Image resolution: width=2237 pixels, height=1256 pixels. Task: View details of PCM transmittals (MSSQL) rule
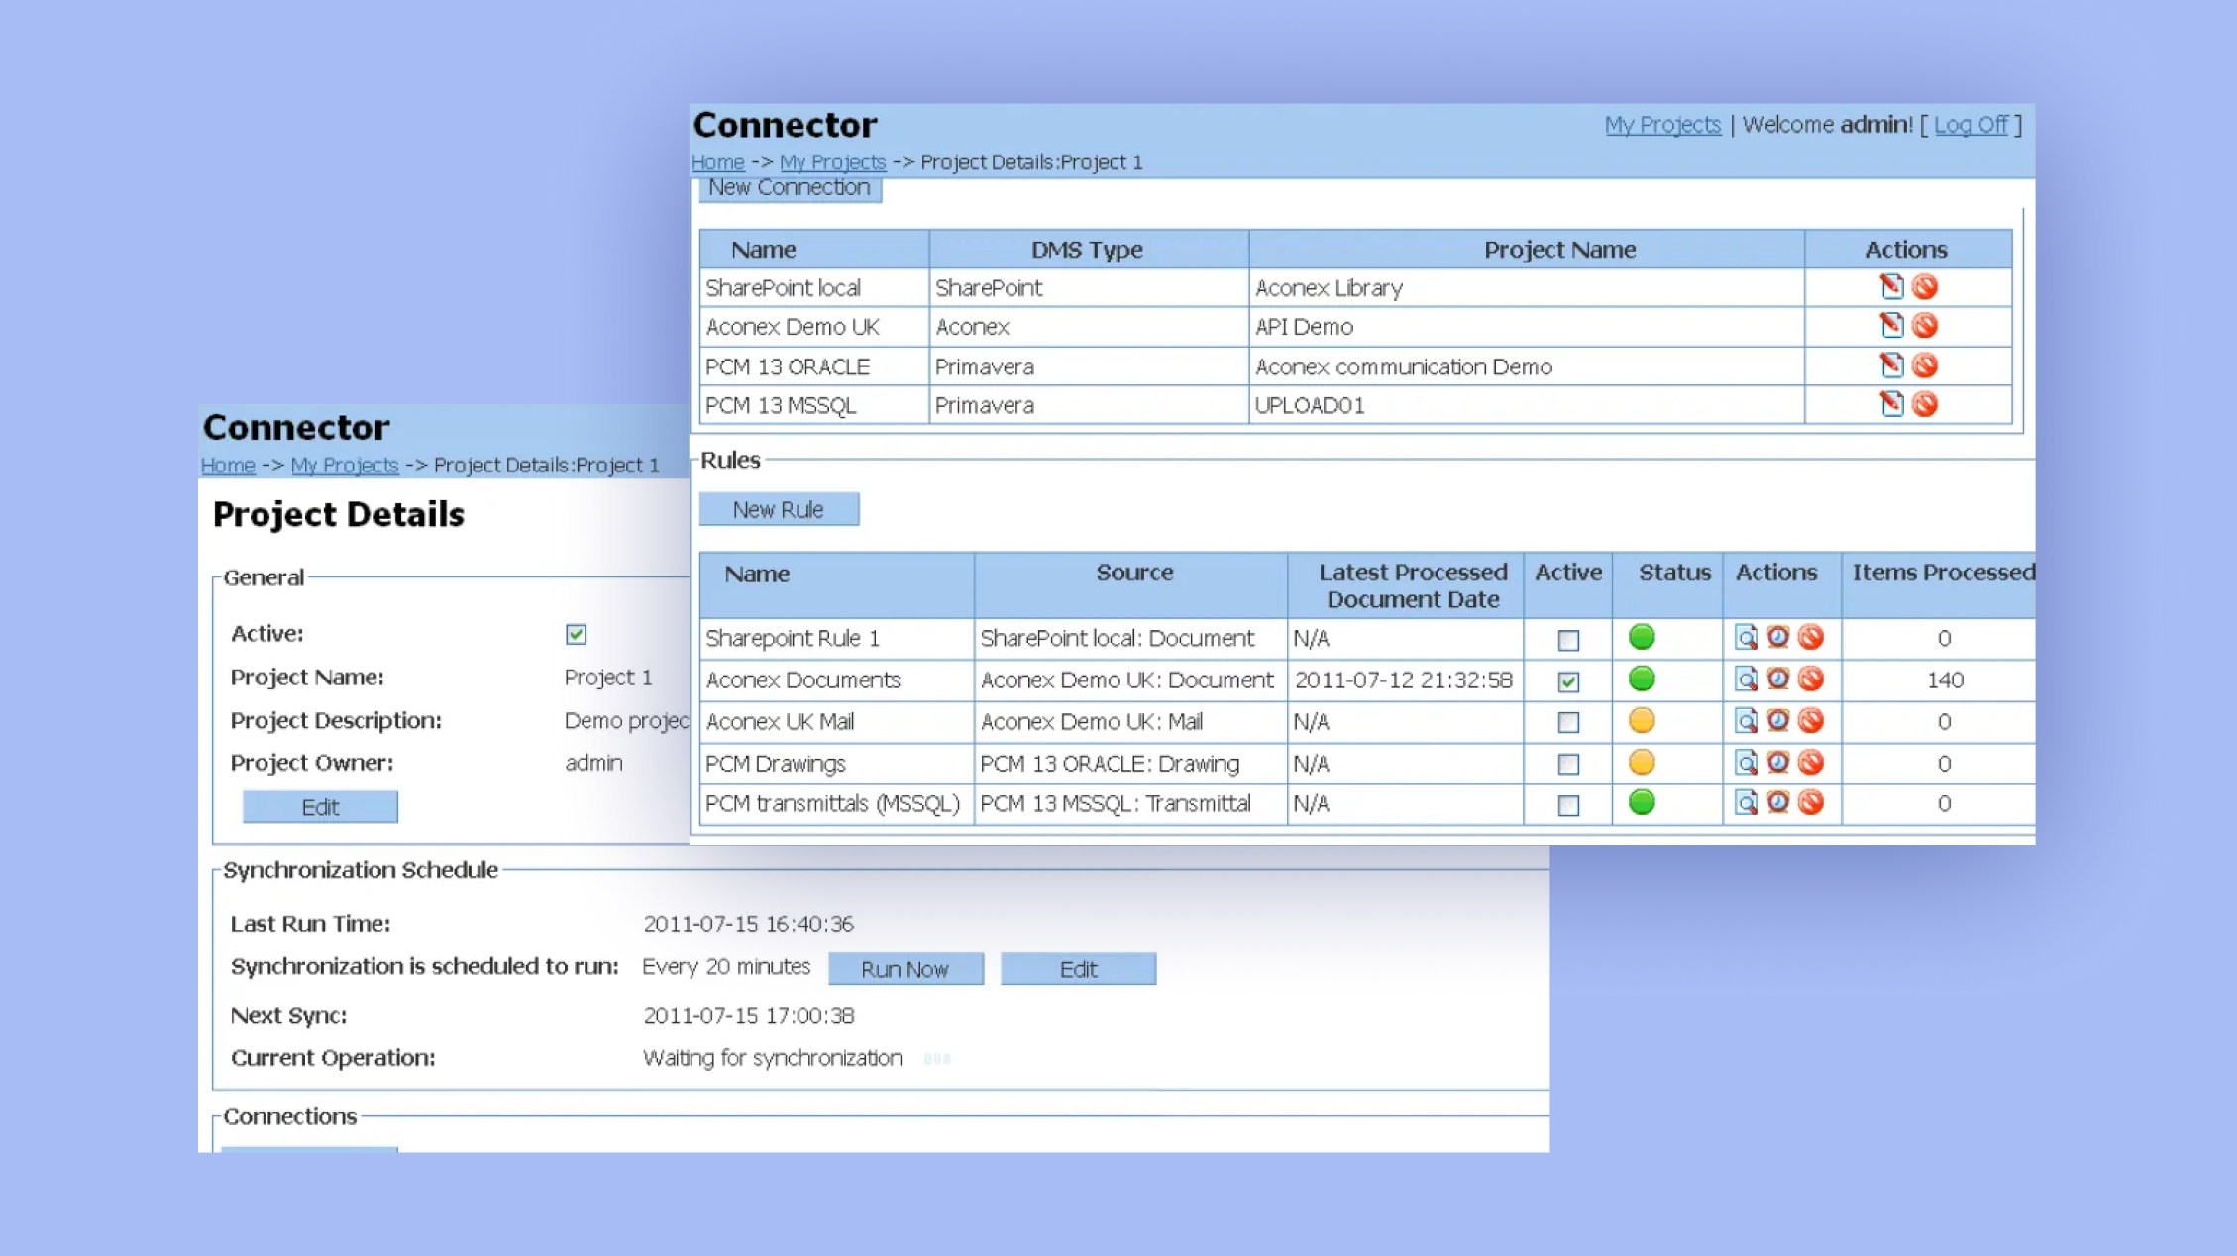1746,802
